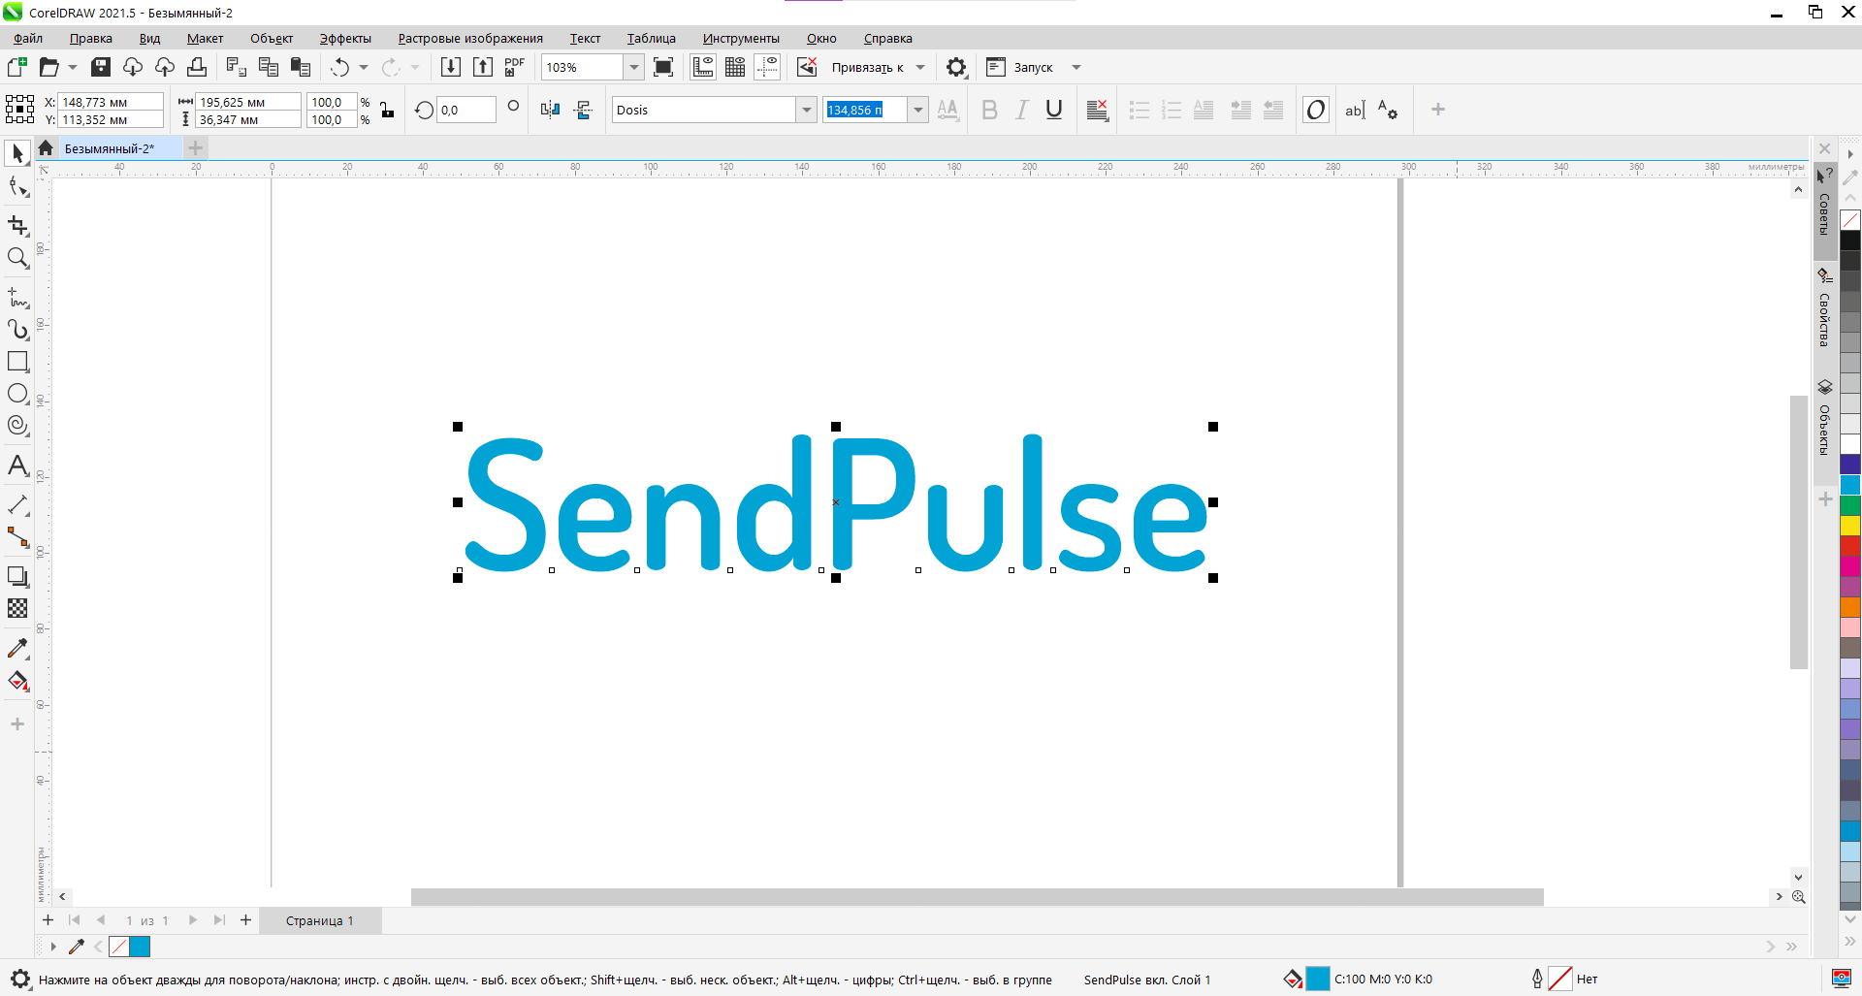Open the 'Таблица' menu

click(x=651, y=39)
